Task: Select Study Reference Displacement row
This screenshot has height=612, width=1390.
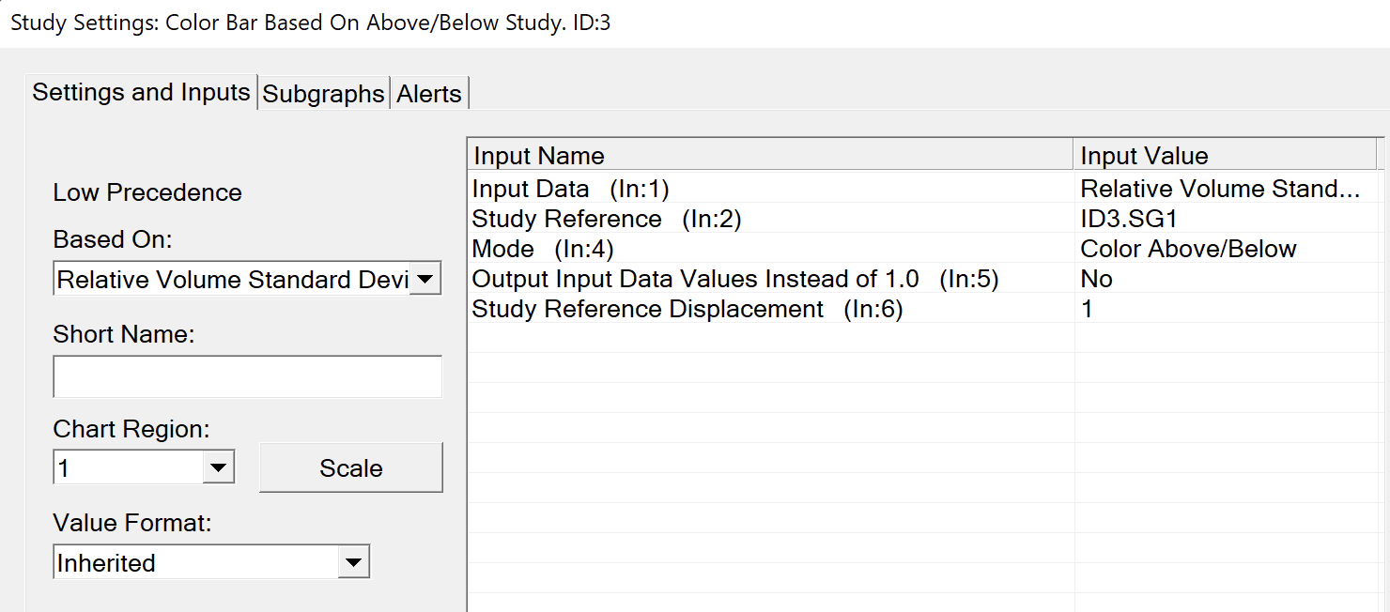Action: tap(687, 309)
